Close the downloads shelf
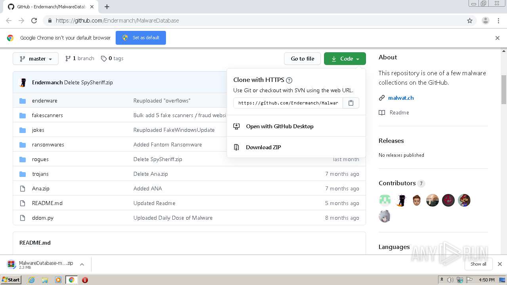This screenshot has width=507, height=285. [x=500, y=264]
